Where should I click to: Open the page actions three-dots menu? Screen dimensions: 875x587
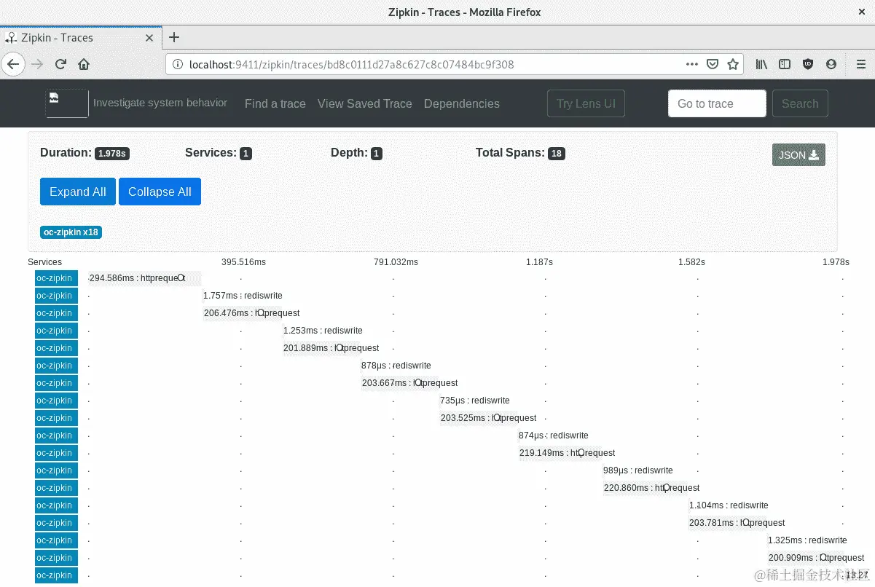[x=692, y=64]
